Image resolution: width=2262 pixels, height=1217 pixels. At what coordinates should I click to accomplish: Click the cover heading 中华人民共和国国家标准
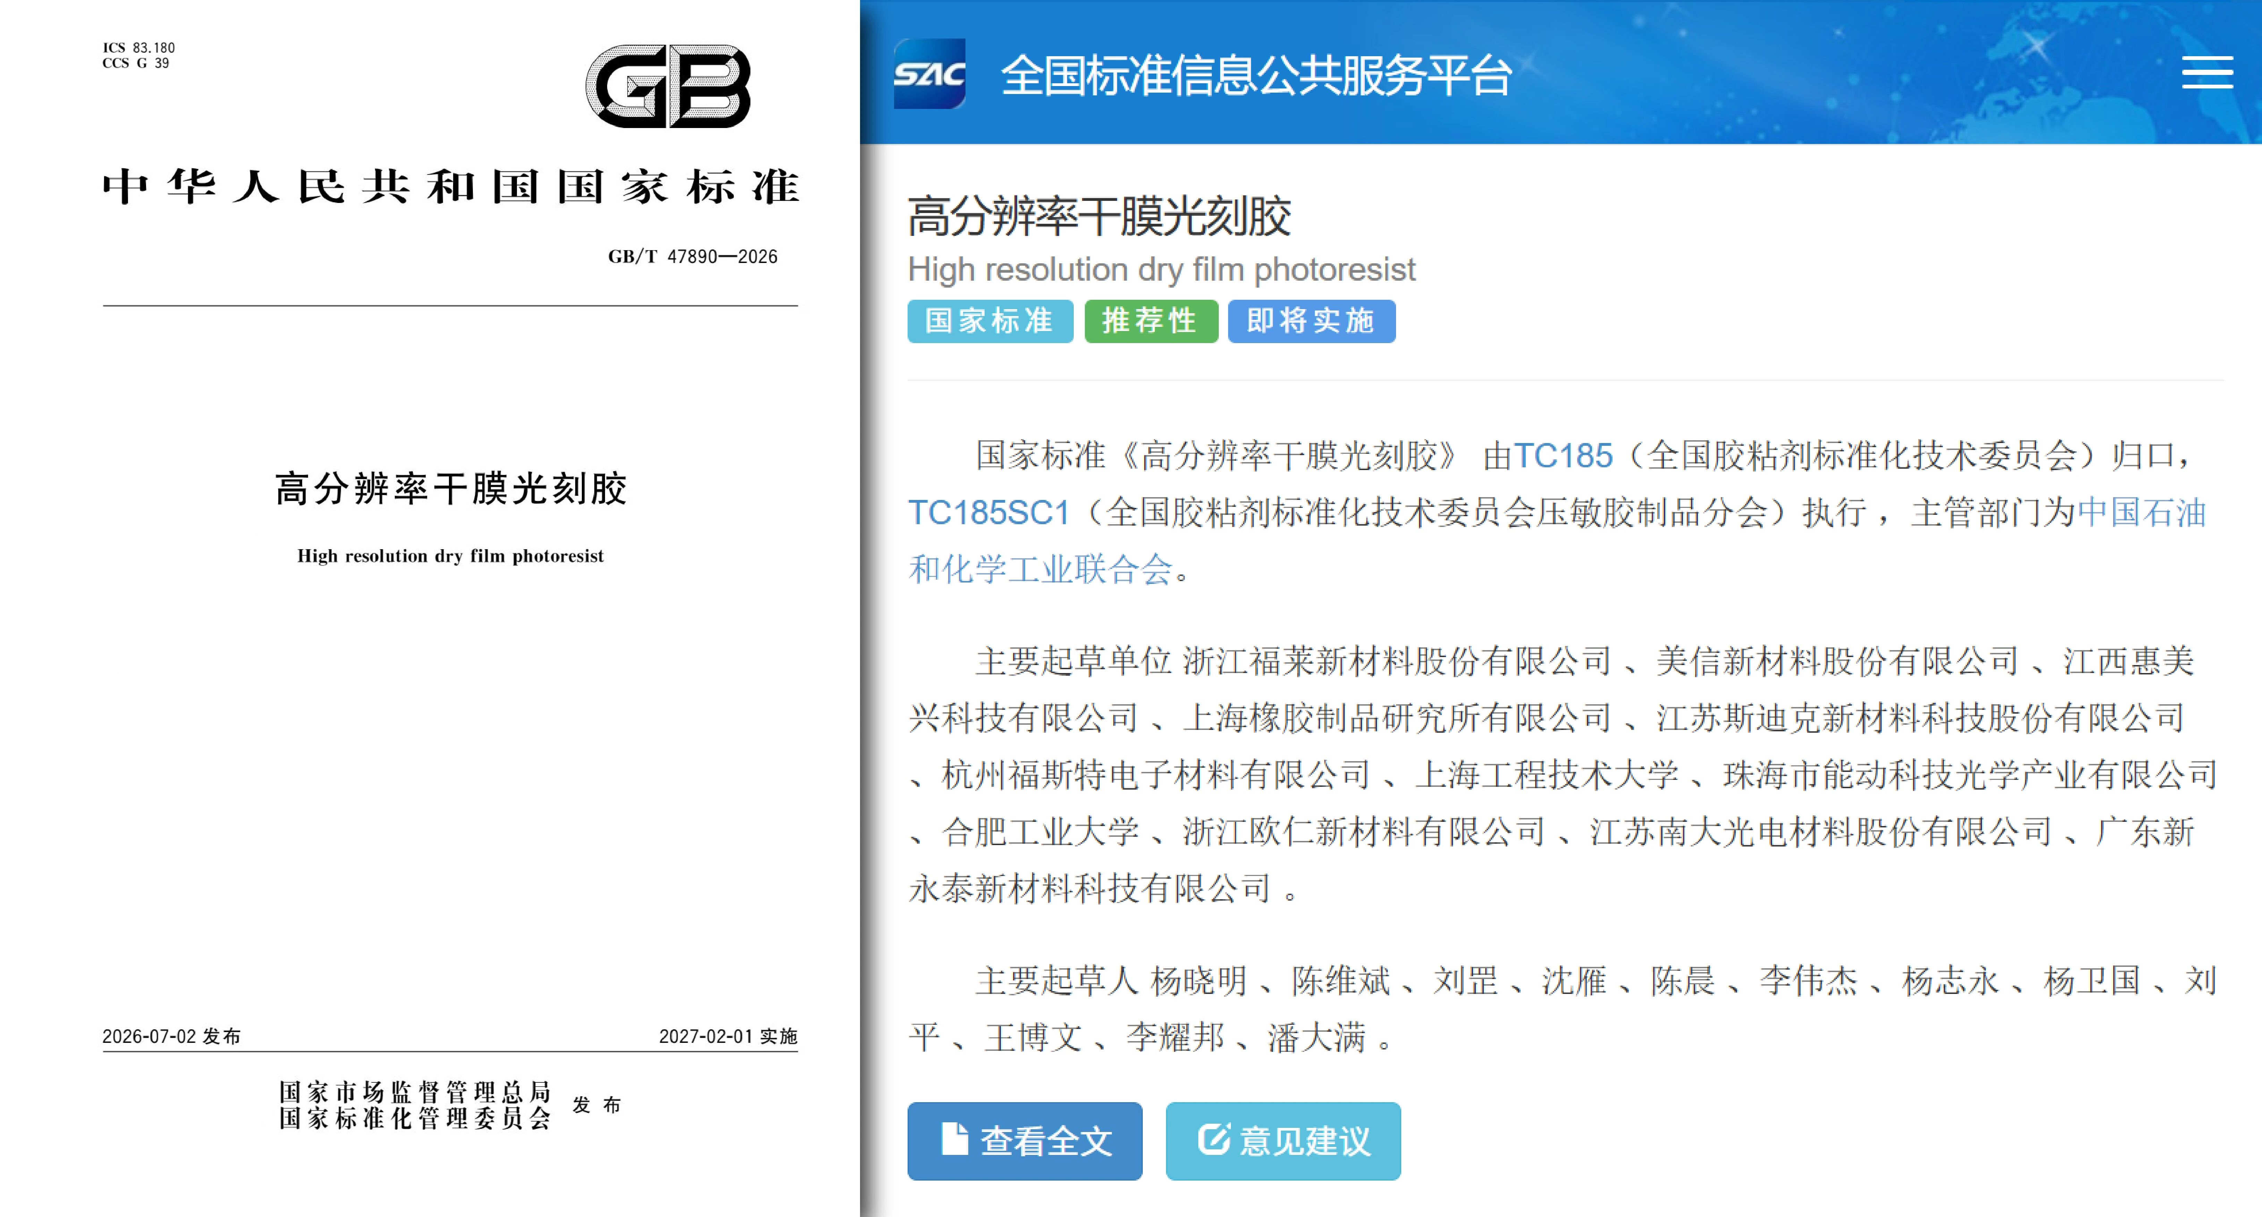tap(450, 187)
